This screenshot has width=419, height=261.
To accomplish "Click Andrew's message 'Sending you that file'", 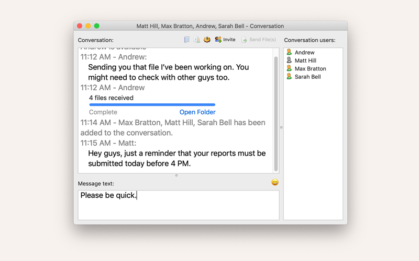I will [168, 72].
